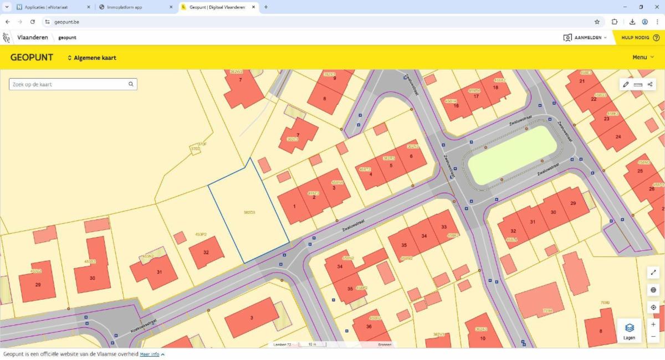Click building number 24

[618, 136]
